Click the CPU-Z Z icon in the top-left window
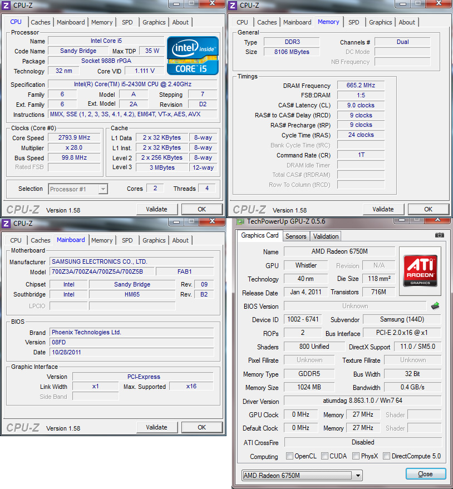 click(x=6, y=6)
